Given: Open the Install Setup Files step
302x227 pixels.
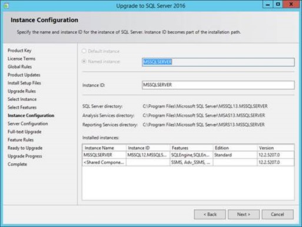Looking at the screenshot, I should (24, 83).
